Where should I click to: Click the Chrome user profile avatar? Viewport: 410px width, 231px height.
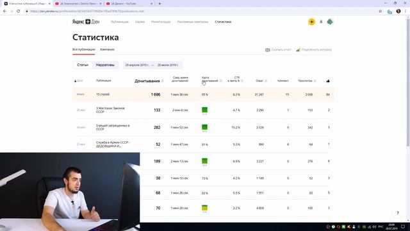tap(398, 12)
